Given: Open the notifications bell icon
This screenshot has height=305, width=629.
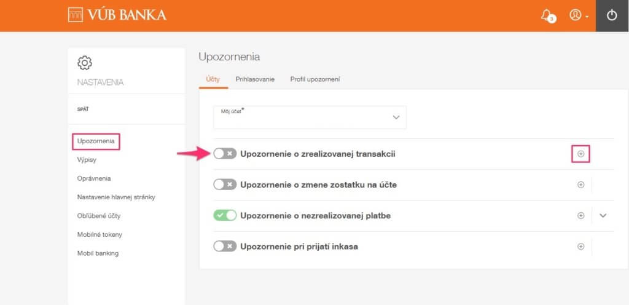Looking at the screenshot, I should coord(547,15).
